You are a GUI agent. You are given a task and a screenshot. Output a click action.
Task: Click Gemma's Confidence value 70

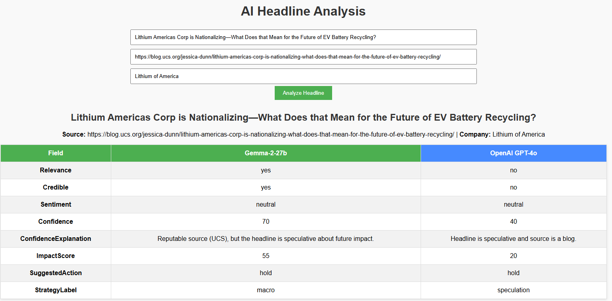tap(266, 222)
